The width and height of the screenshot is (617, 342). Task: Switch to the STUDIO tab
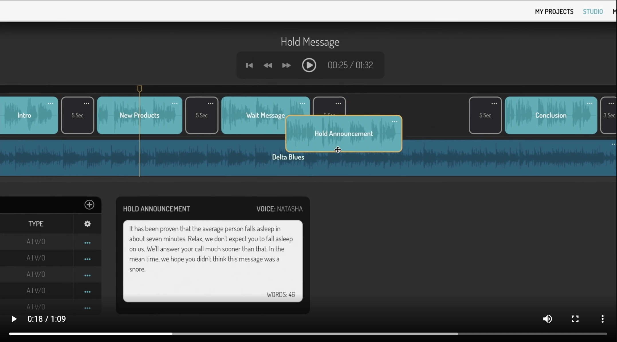pyautogui.click(x=593, y=11)
